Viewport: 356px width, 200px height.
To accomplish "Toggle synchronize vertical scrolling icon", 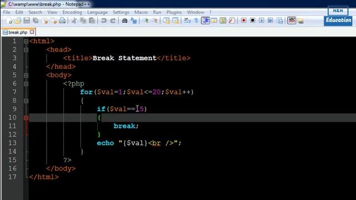I will (166, 21).
